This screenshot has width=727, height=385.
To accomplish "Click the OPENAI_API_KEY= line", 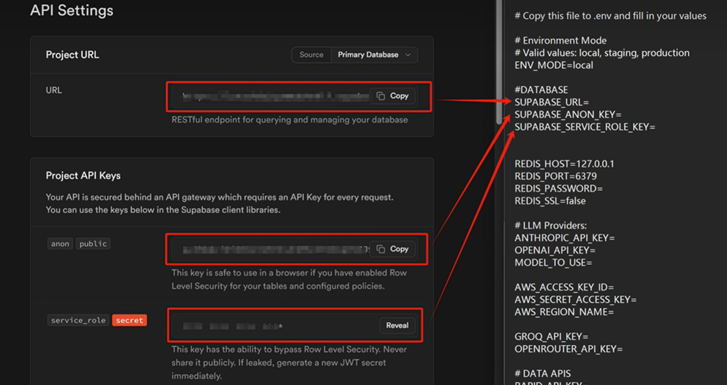I will 555,250.
